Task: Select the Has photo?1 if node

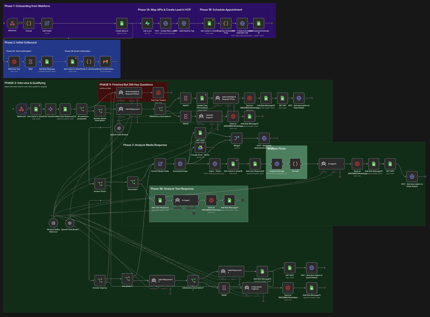Action: click(x=127, y=279)
